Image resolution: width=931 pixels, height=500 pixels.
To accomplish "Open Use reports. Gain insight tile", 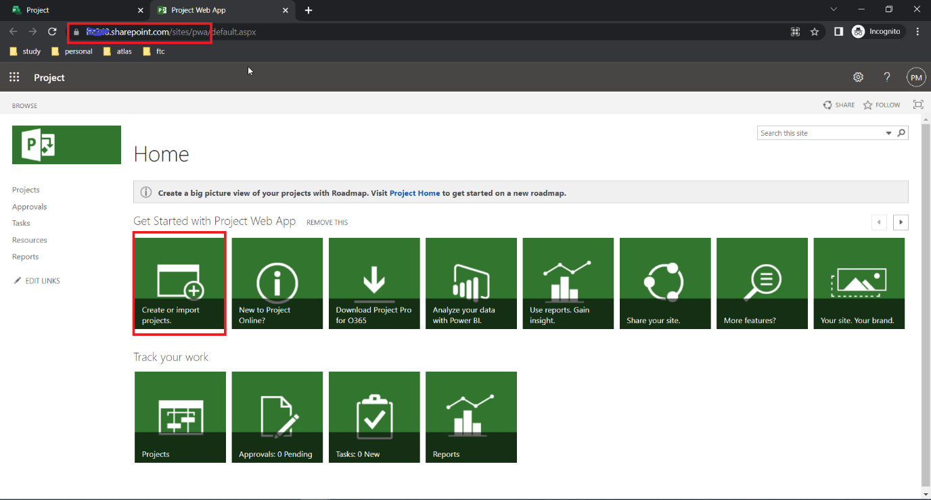I will [x=568, y=283].
